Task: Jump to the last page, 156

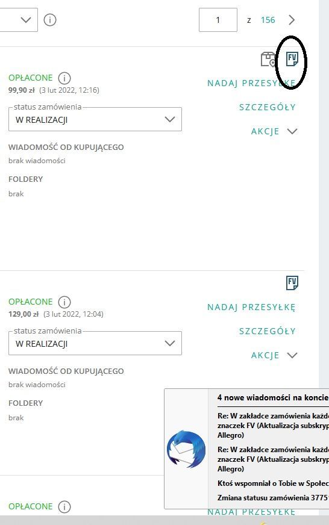Action: [x=268, y=20]
